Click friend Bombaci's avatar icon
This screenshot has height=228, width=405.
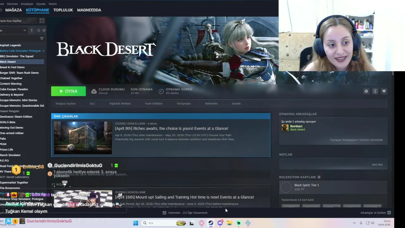point(285,128)
